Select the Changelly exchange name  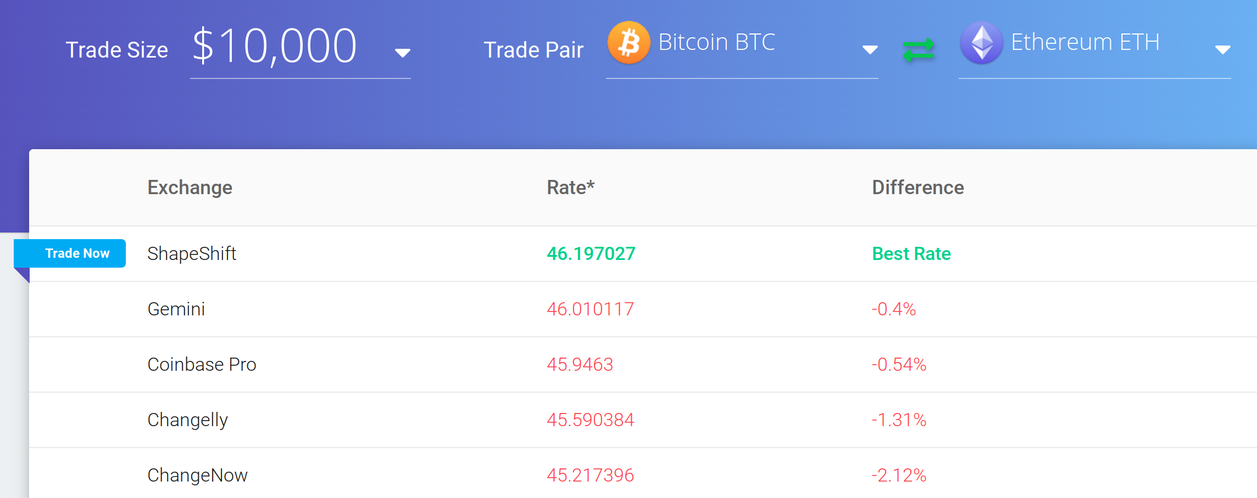tap(187, 420)
